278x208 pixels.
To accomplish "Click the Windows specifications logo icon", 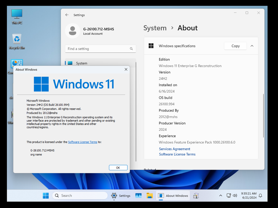I will click(x=151, y=46).
